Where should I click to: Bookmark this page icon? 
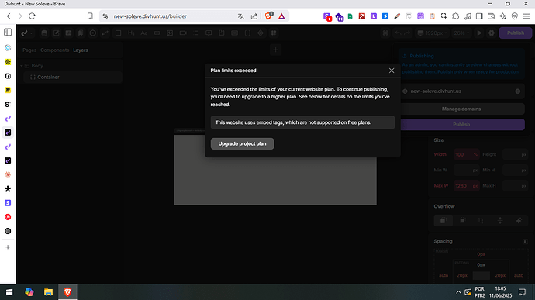pos(90,16)
